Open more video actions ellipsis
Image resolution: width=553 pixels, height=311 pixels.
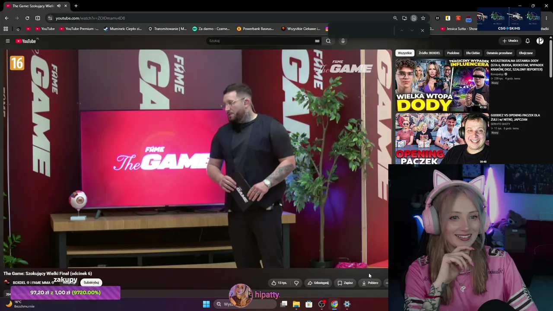click(386, 283)
